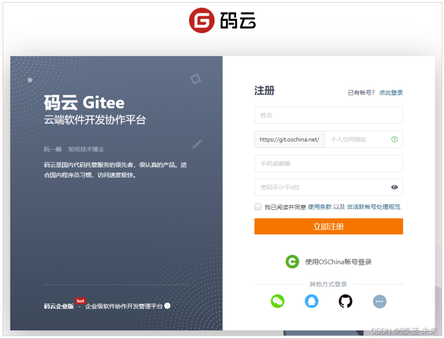Click the 个人空间地址 input field
Screen dimensions: 444x339
(x=364, y=140)
